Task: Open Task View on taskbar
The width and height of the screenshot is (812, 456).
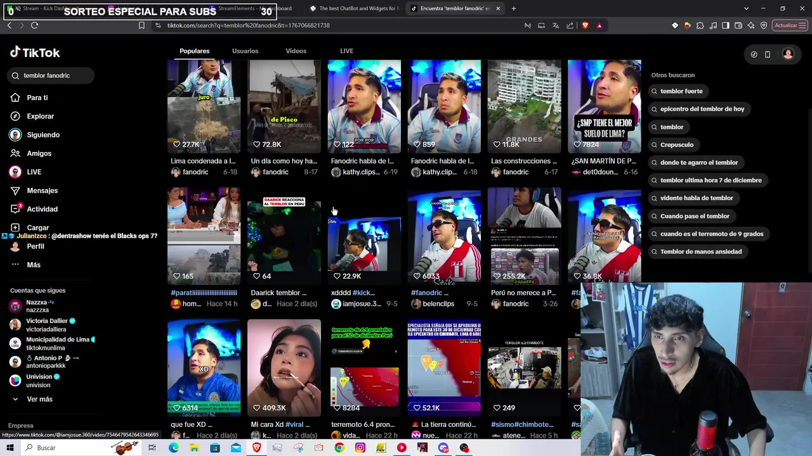Action: pyautogui.click(x=152, y=448)
